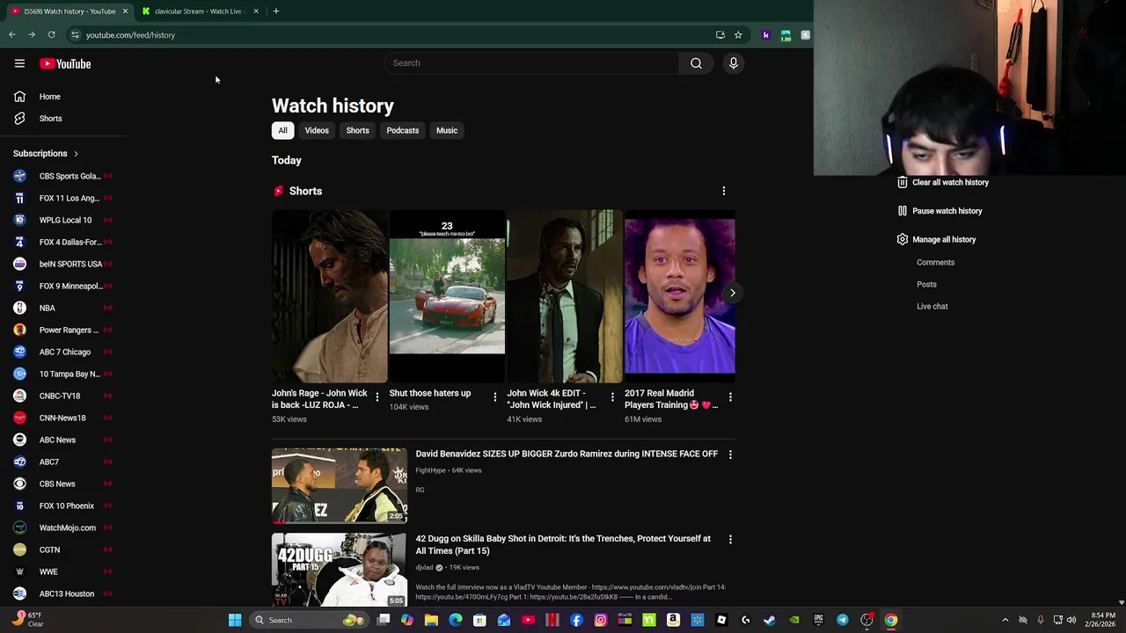Open Shut those haters up short thumbnail
Screen dimensions: 1126x633
pyautogui.click(x=447, y=296)
